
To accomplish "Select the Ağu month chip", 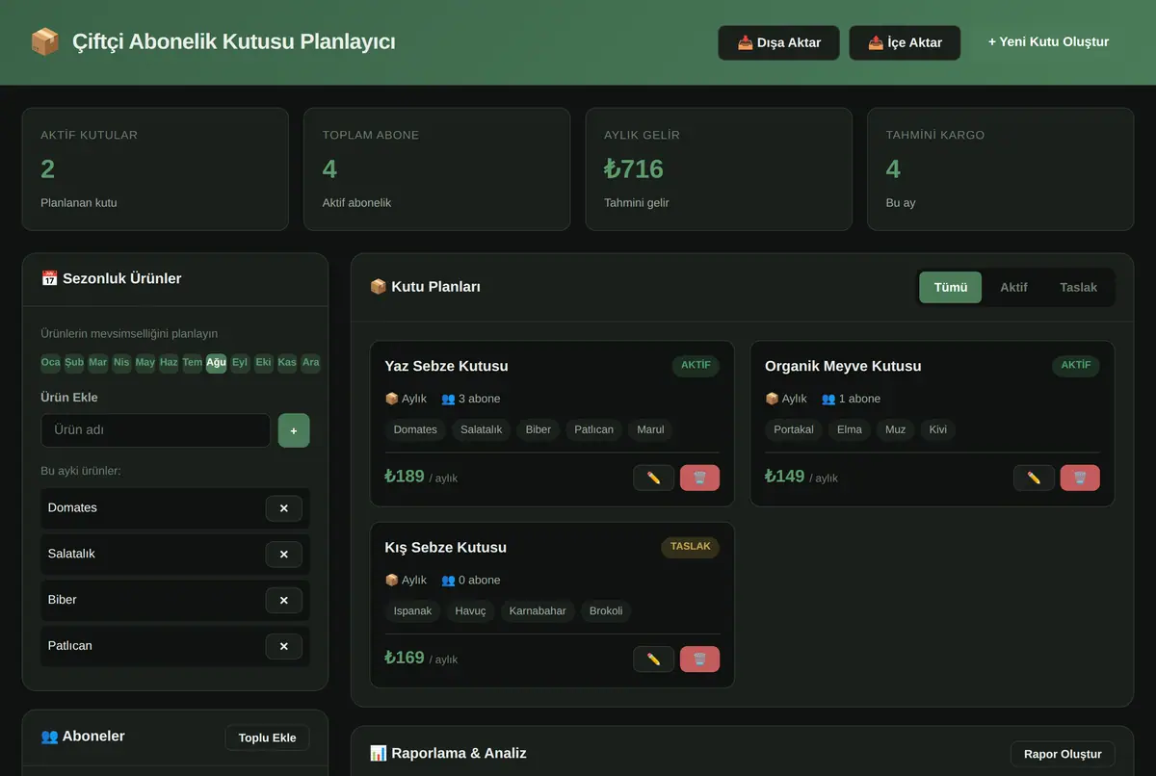I will pyautogui.click(x=216, y=363).
